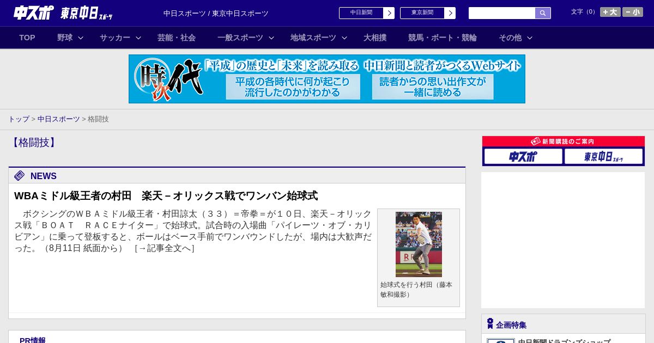Click the Chunichi Sports logo in header
The width and height of the screenshot is (654, 343).
pos(34,13)
